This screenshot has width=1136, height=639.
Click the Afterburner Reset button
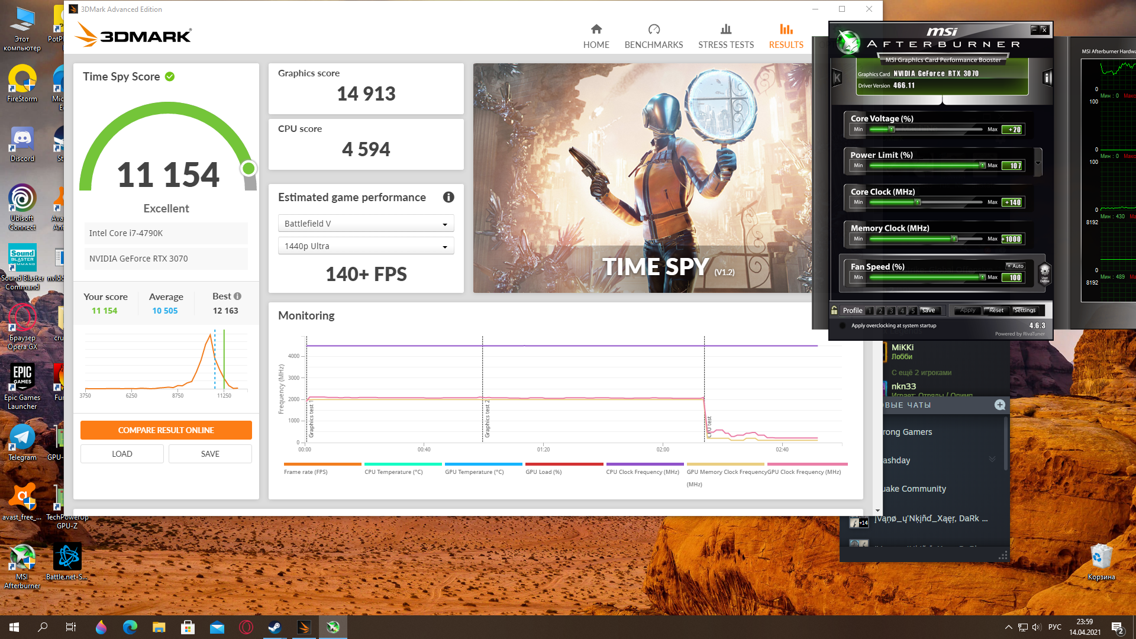coord(996,311)
